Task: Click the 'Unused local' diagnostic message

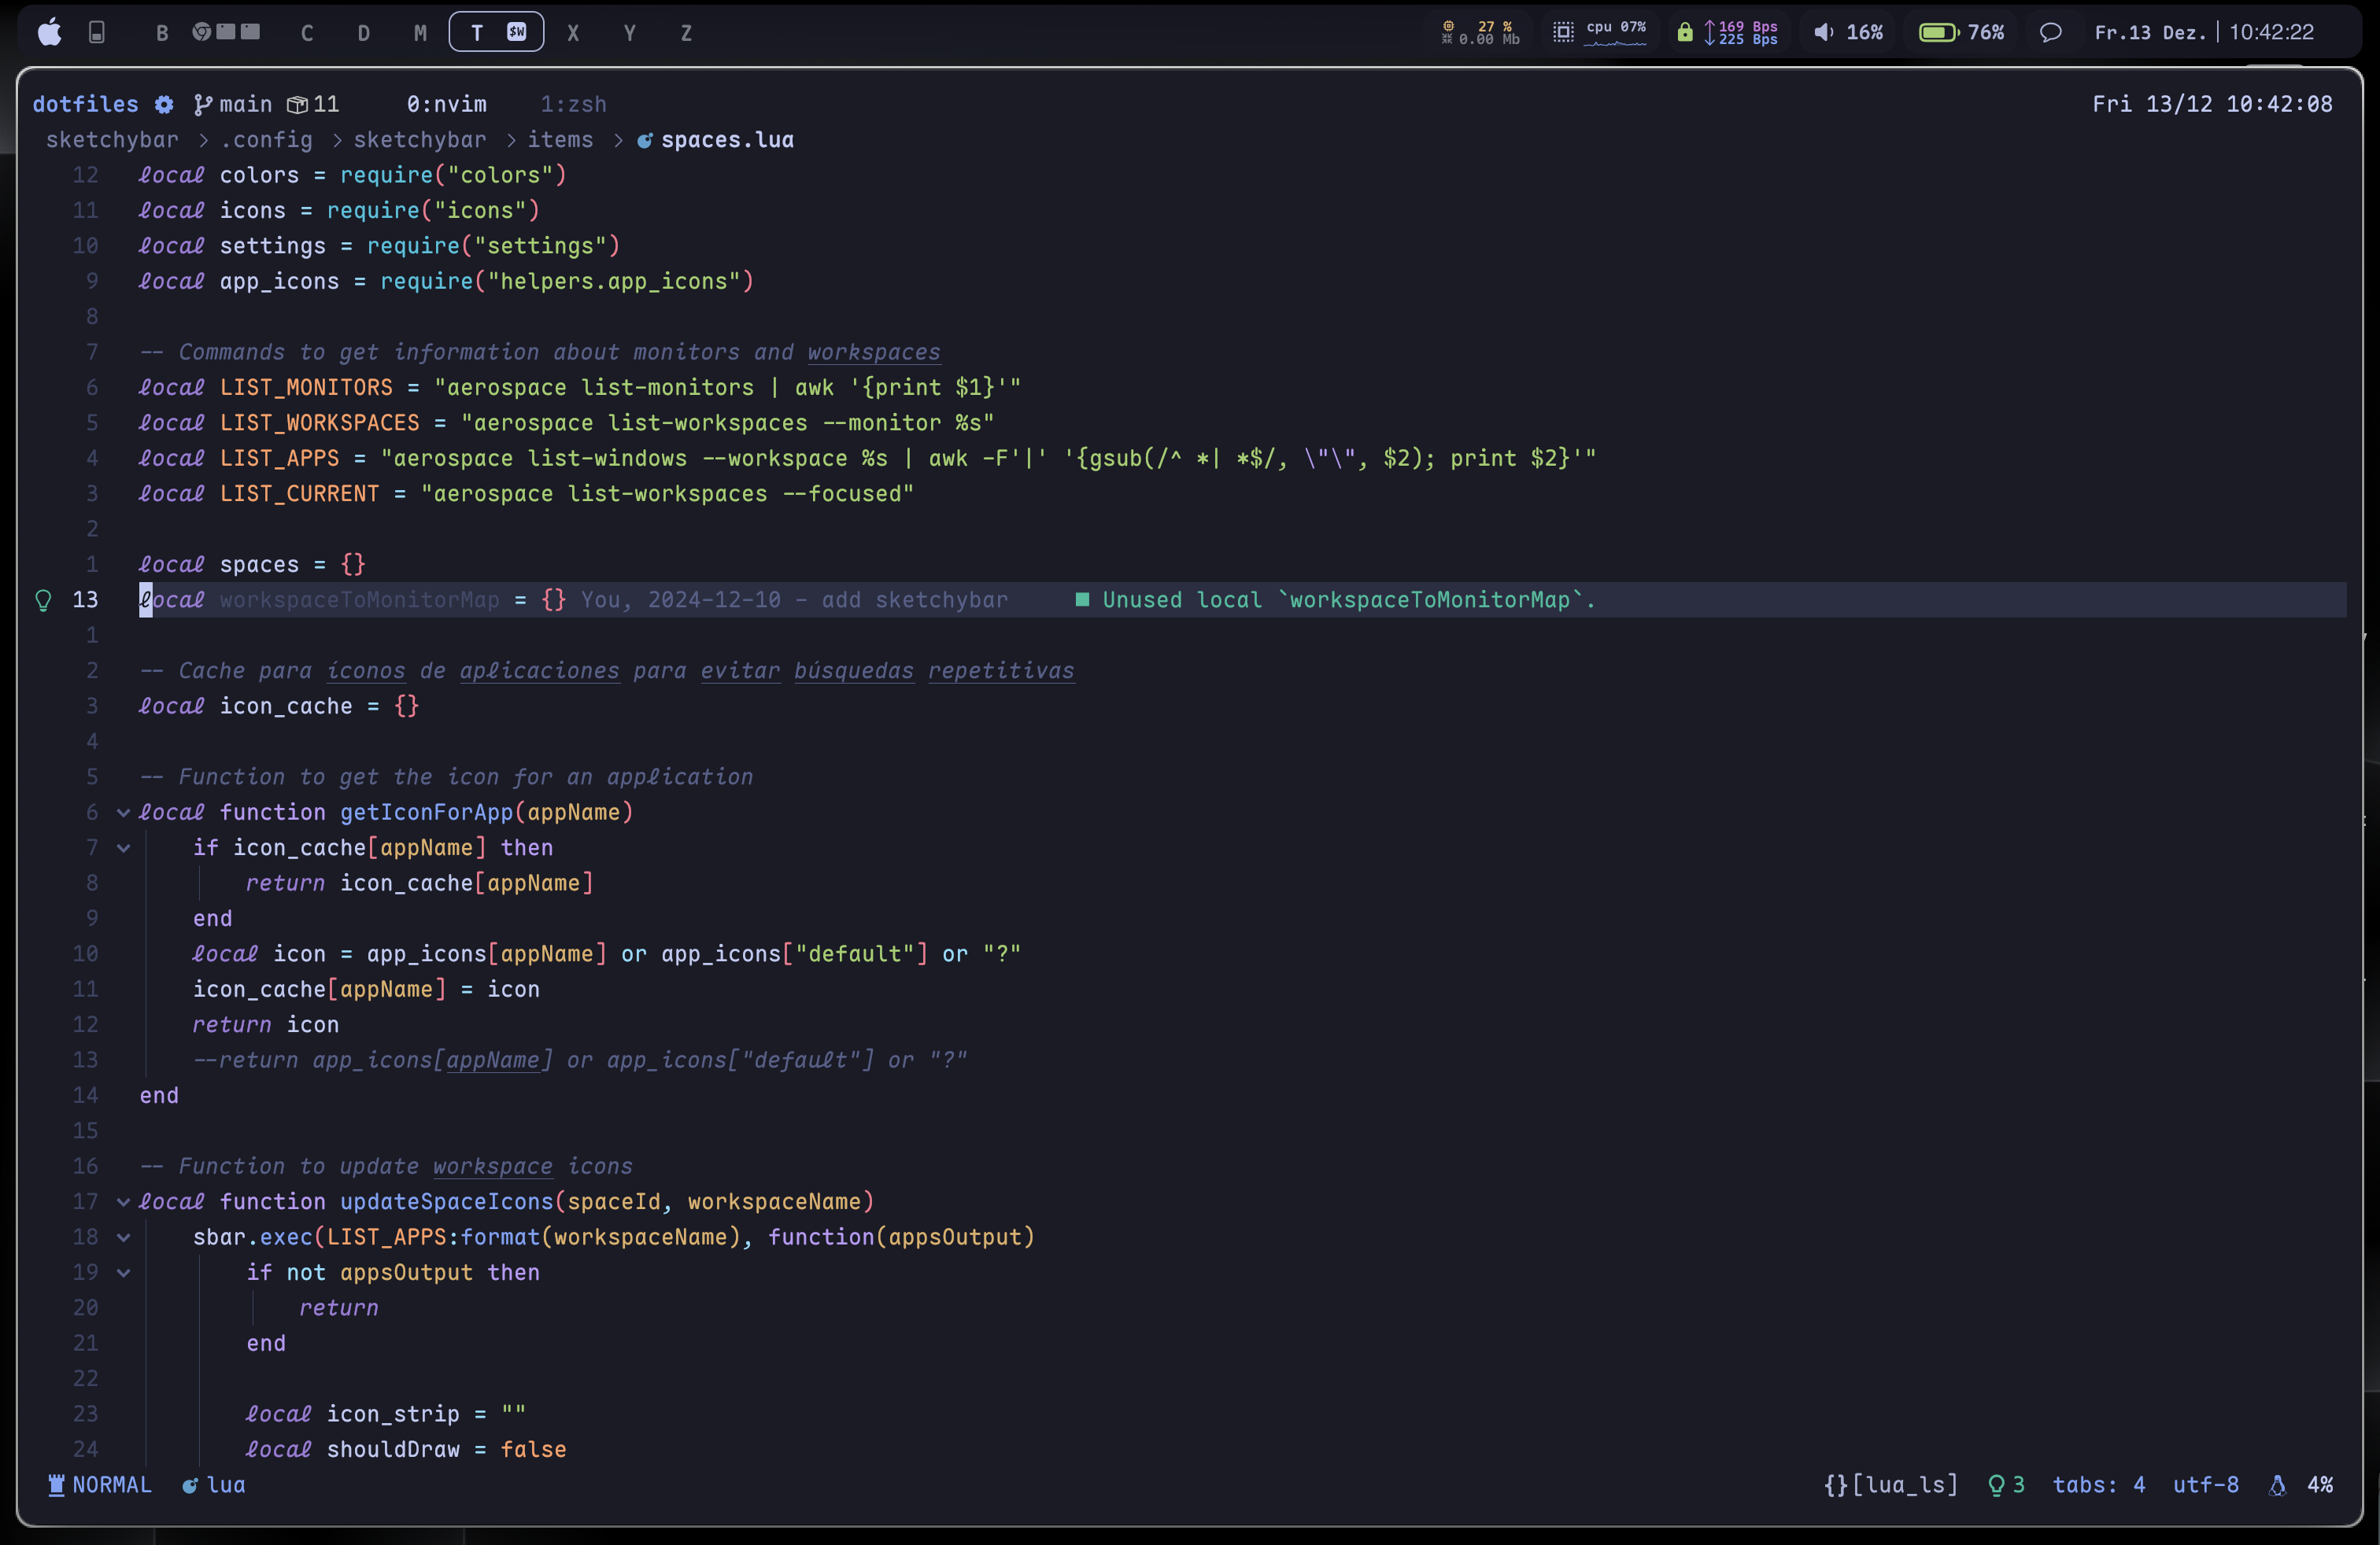Action: pos(1349,599)
